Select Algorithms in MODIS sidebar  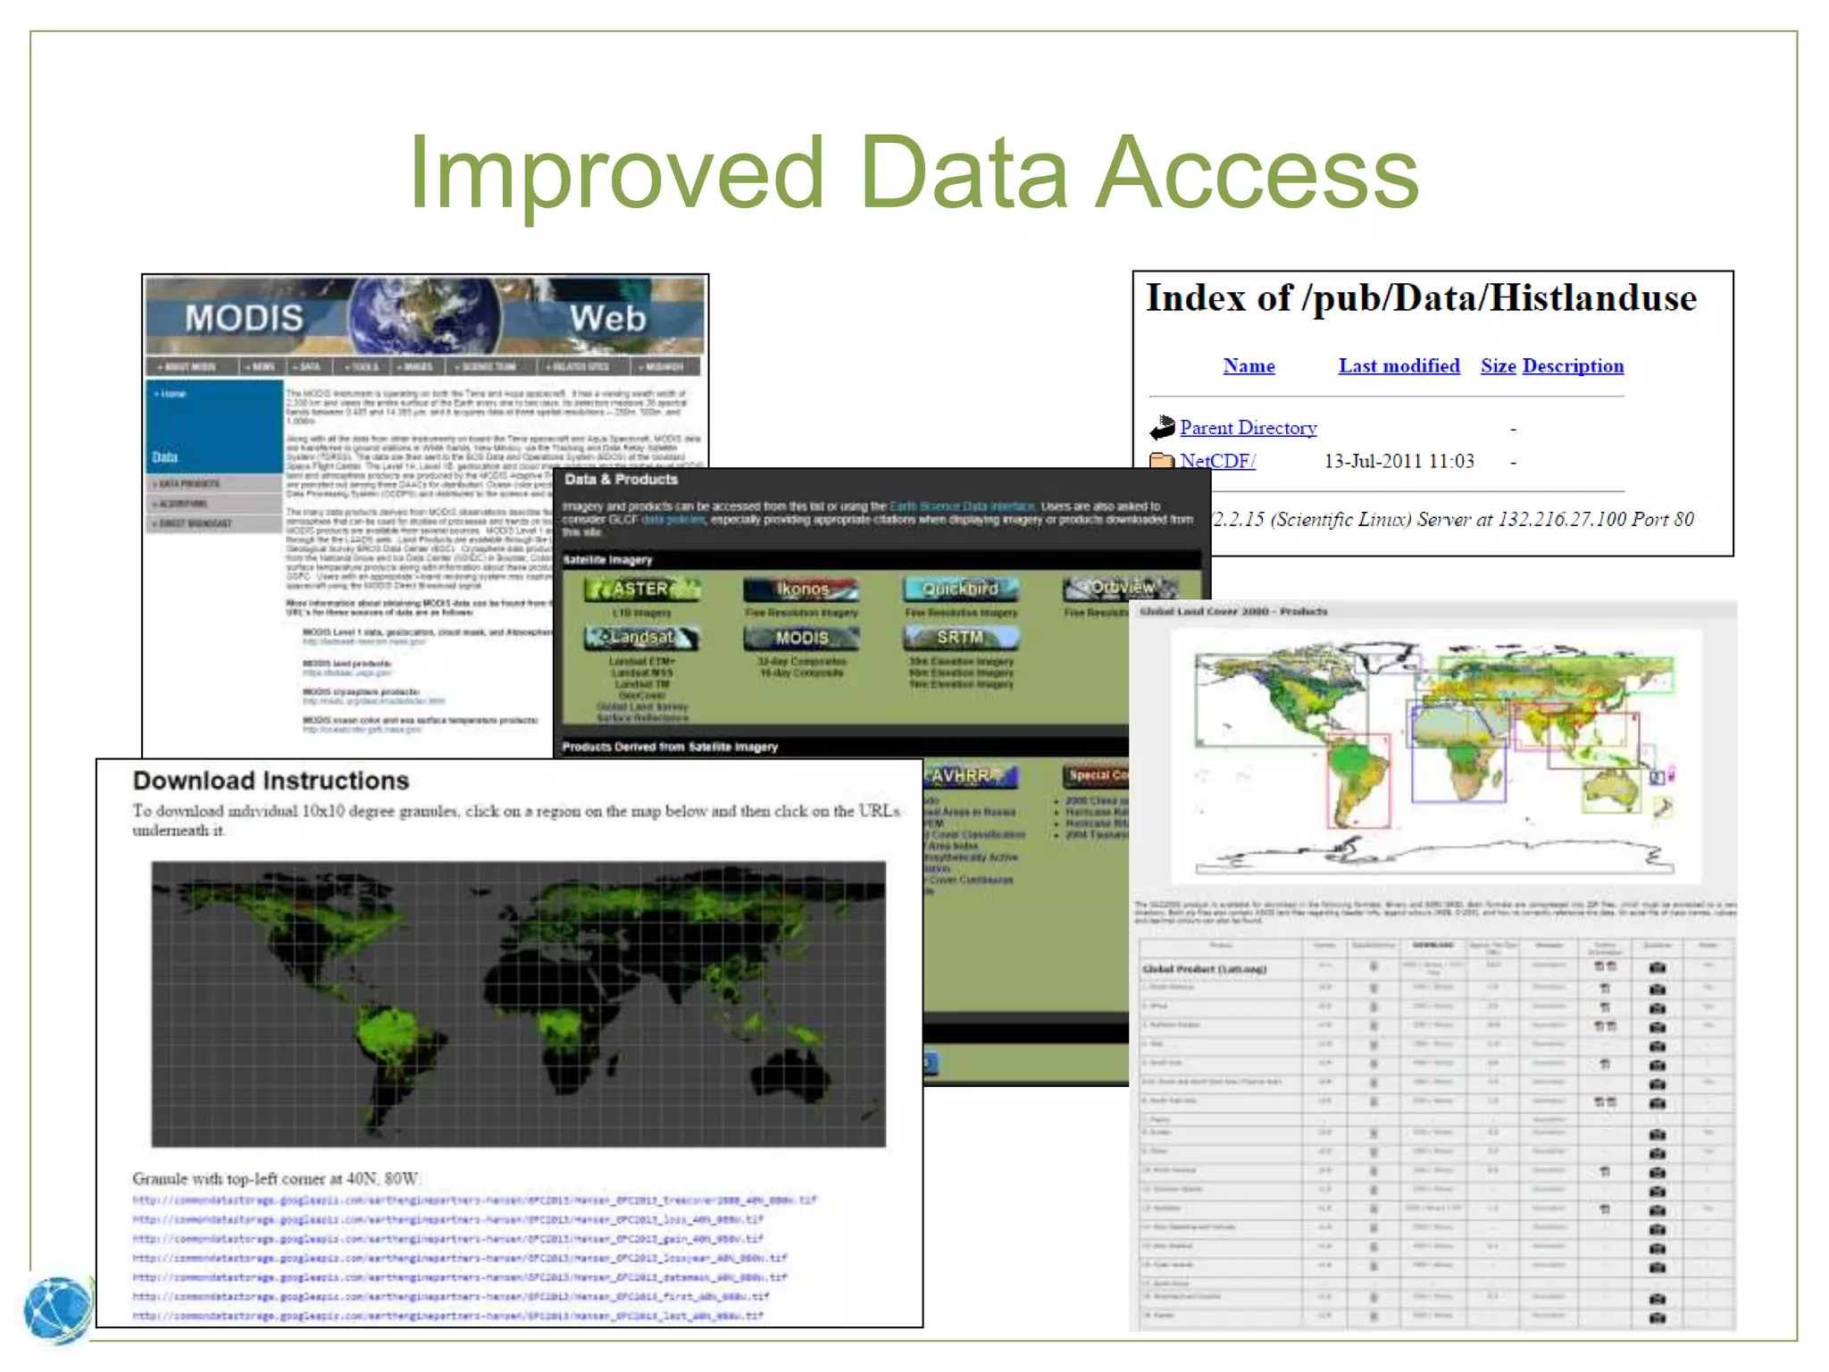coord(214,504)
